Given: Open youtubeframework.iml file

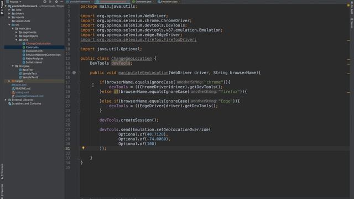Looking at the screenshot, I should (29, 96).
